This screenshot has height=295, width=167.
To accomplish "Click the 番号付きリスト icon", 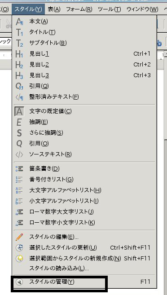I will 19,180.
